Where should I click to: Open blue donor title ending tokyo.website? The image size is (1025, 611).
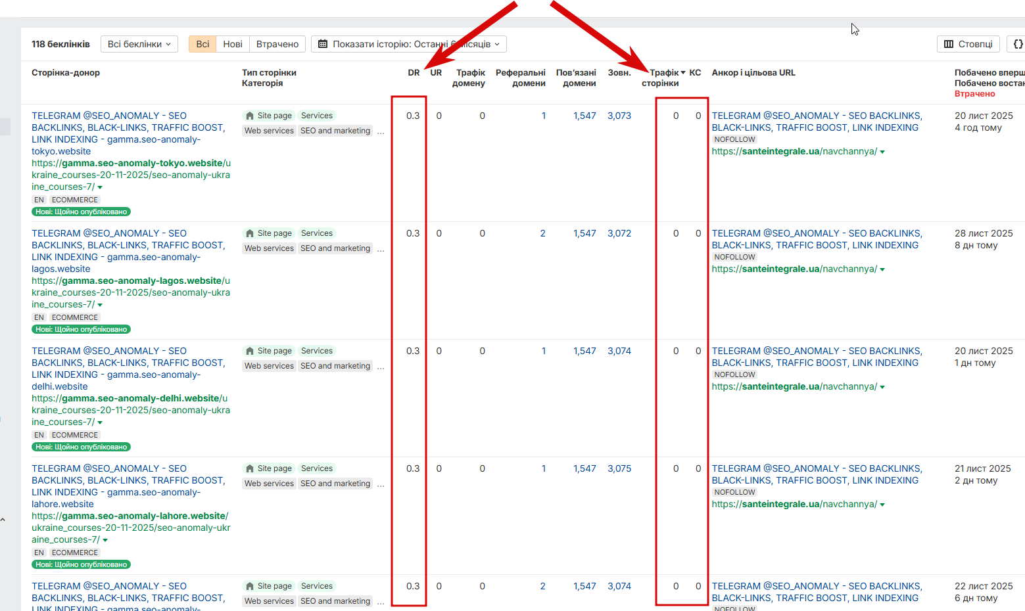click(128, 133)
